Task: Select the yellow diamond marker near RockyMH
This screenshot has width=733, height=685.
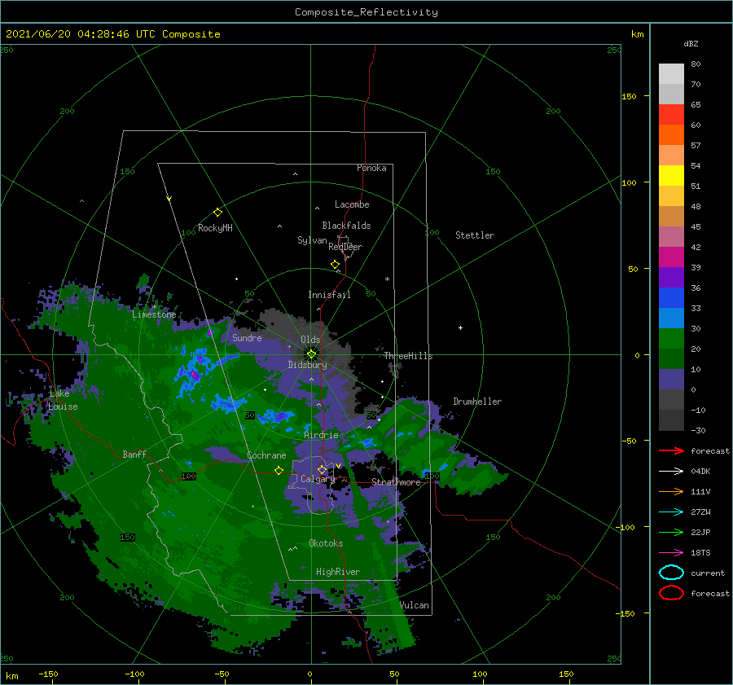Action: 217,213
